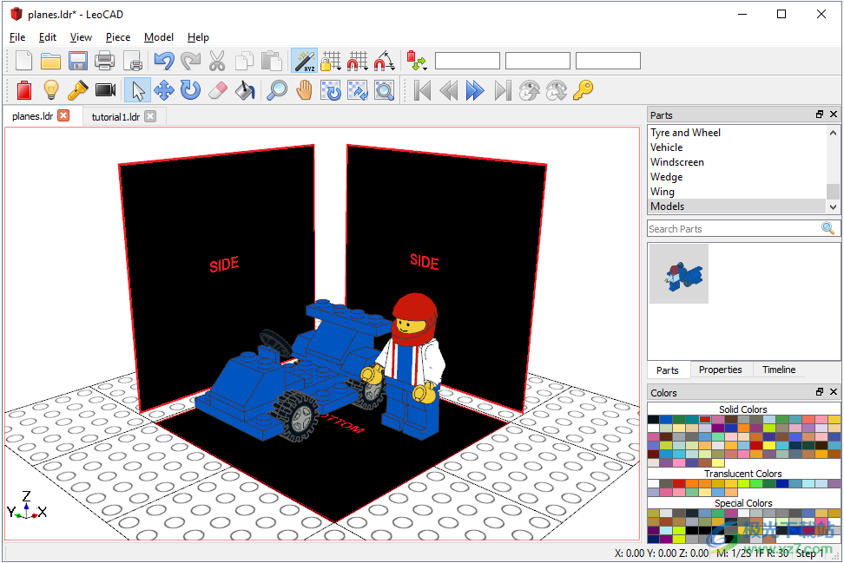Pick the Camera tool
Screen dimensions: 844x563
tap(106, 90)
